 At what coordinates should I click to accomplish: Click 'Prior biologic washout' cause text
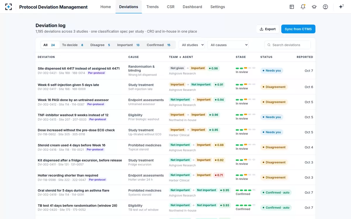[144, 119]
